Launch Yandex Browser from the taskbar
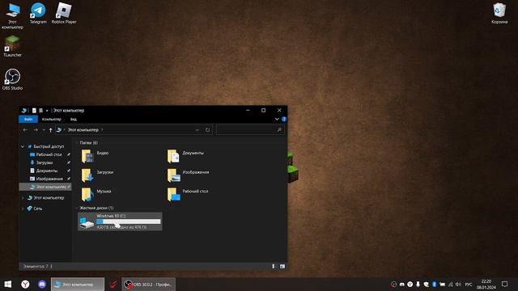The height and width of the screenshot is (291, 518). pyautogui.click(x=25, y=284)
